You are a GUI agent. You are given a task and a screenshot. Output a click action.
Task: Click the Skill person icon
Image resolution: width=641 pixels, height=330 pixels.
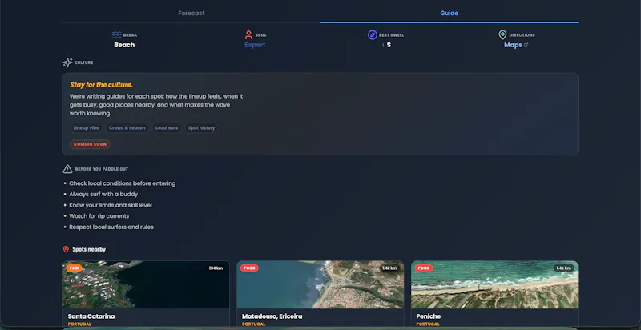[248, 34]
